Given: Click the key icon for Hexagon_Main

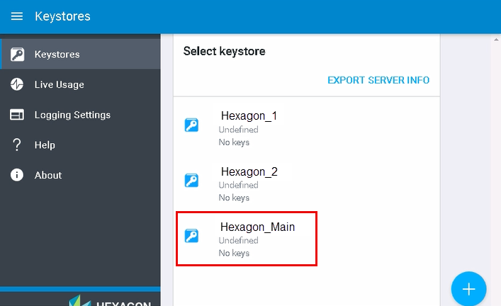Looking at the screenshot, I should [191, 236].
